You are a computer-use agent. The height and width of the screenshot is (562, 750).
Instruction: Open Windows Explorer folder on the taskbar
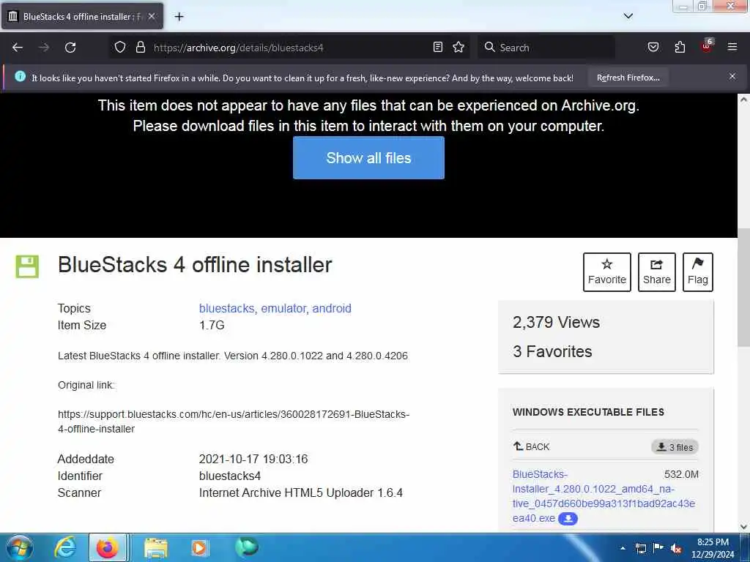pyautogui.click(x=156, y=548)
